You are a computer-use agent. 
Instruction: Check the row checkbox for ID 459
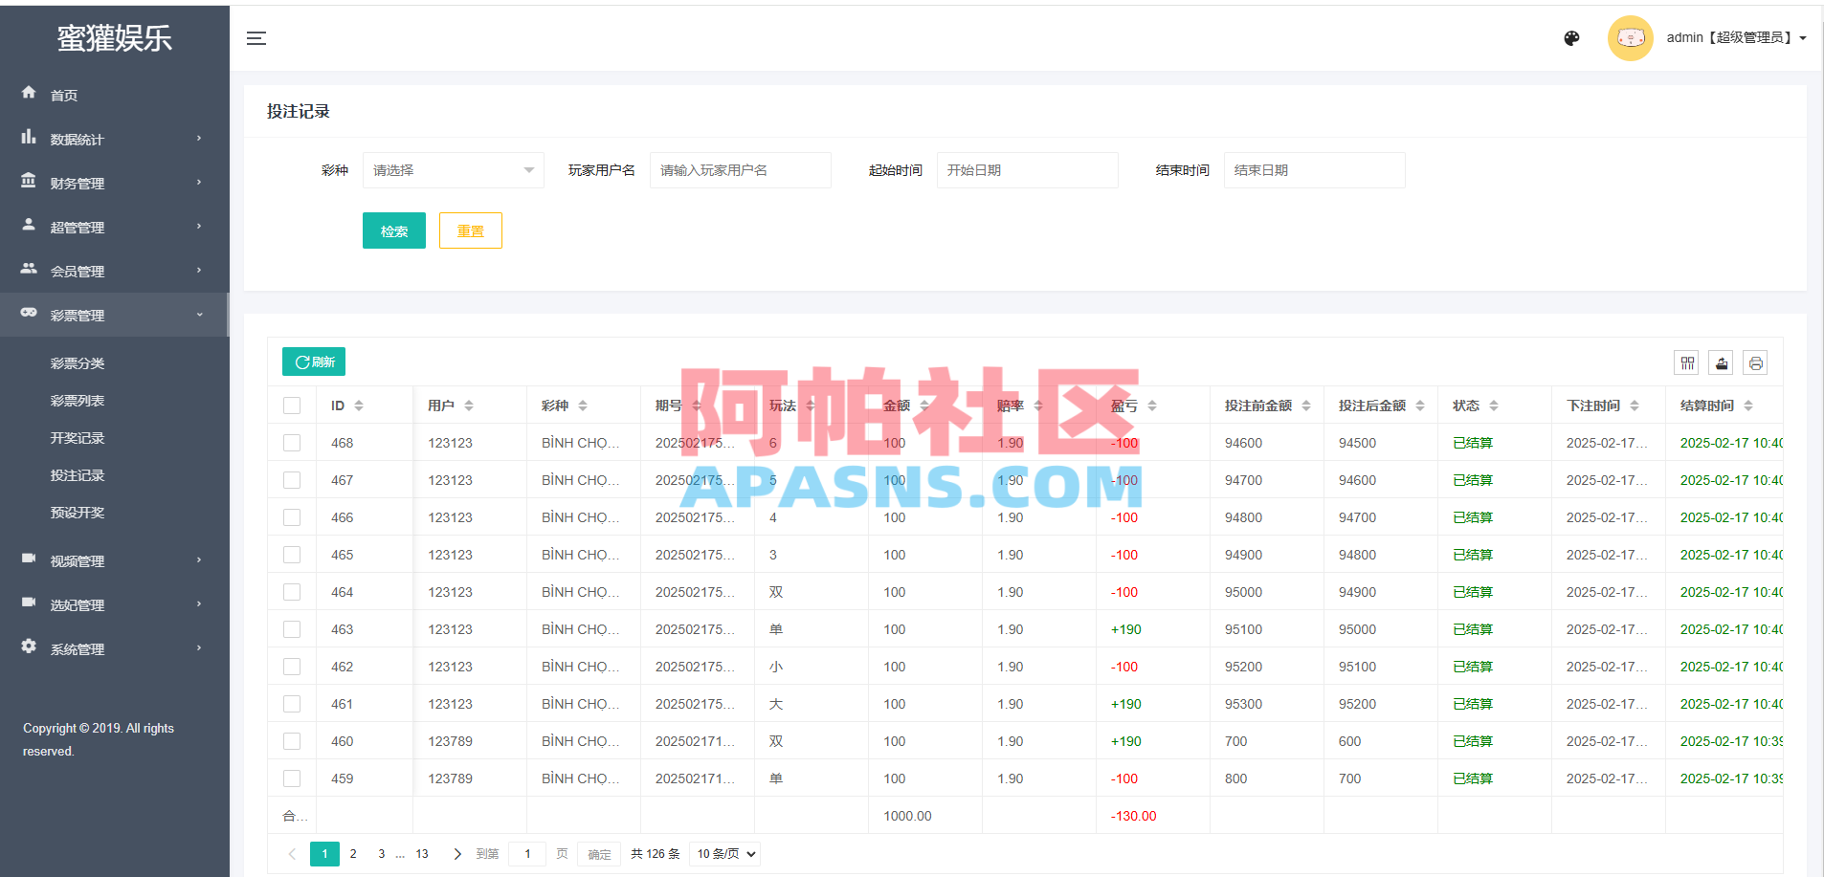point(292,778)
